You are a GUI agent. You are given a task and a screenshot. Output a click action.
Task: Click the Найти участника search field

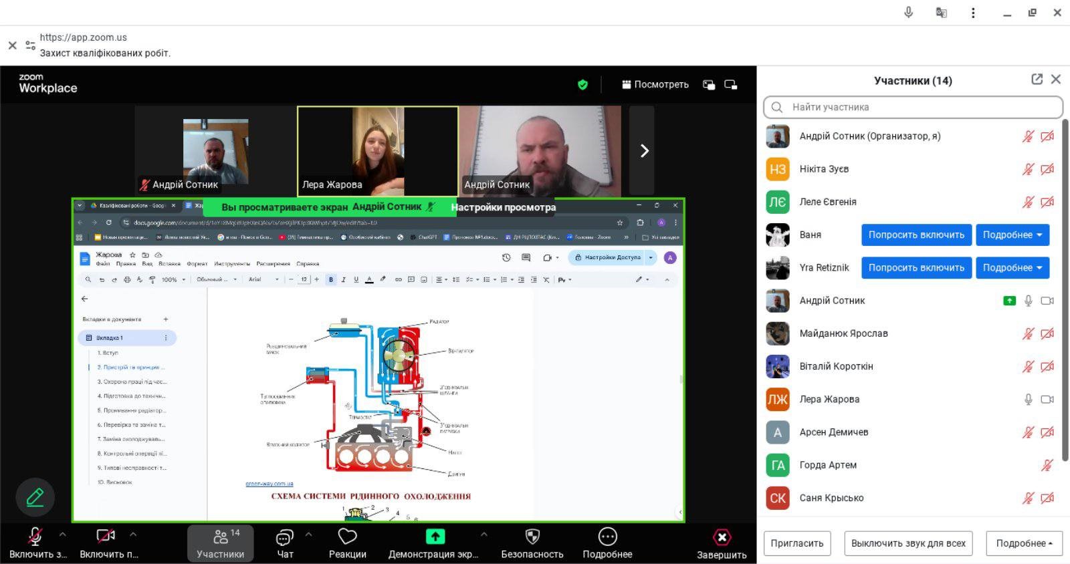[913, 107]
